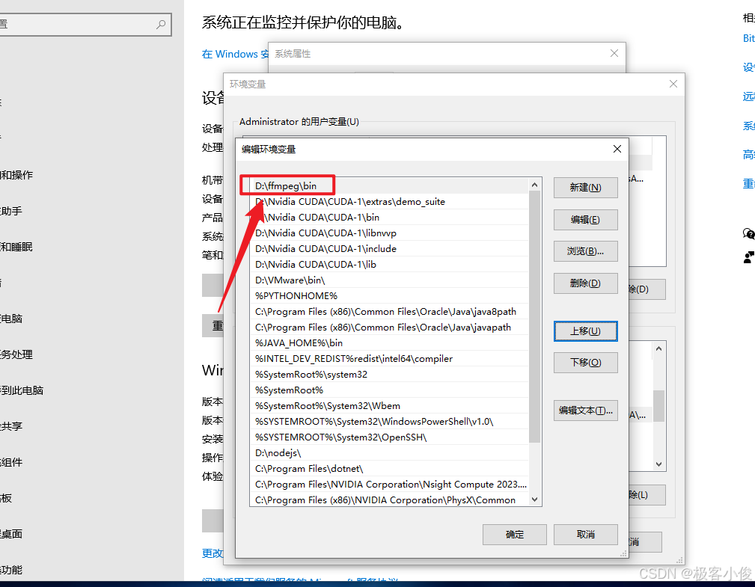Click the 新建(N) button
The height and width of the screenshot is (587, 755).
pos(585,188)
